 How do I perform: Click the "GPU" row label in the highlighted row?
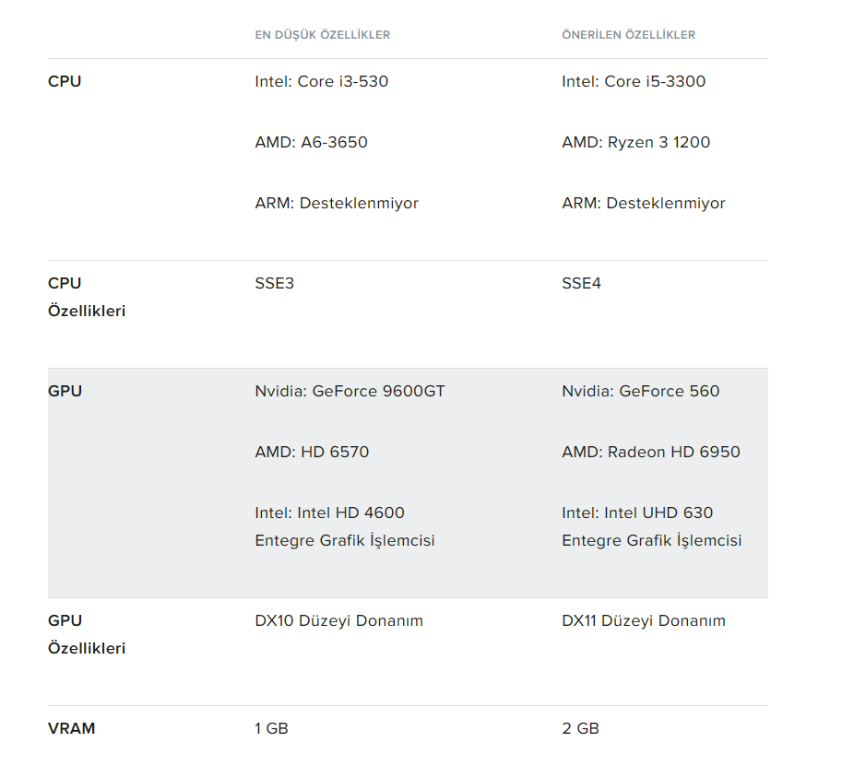coord(65,391)
